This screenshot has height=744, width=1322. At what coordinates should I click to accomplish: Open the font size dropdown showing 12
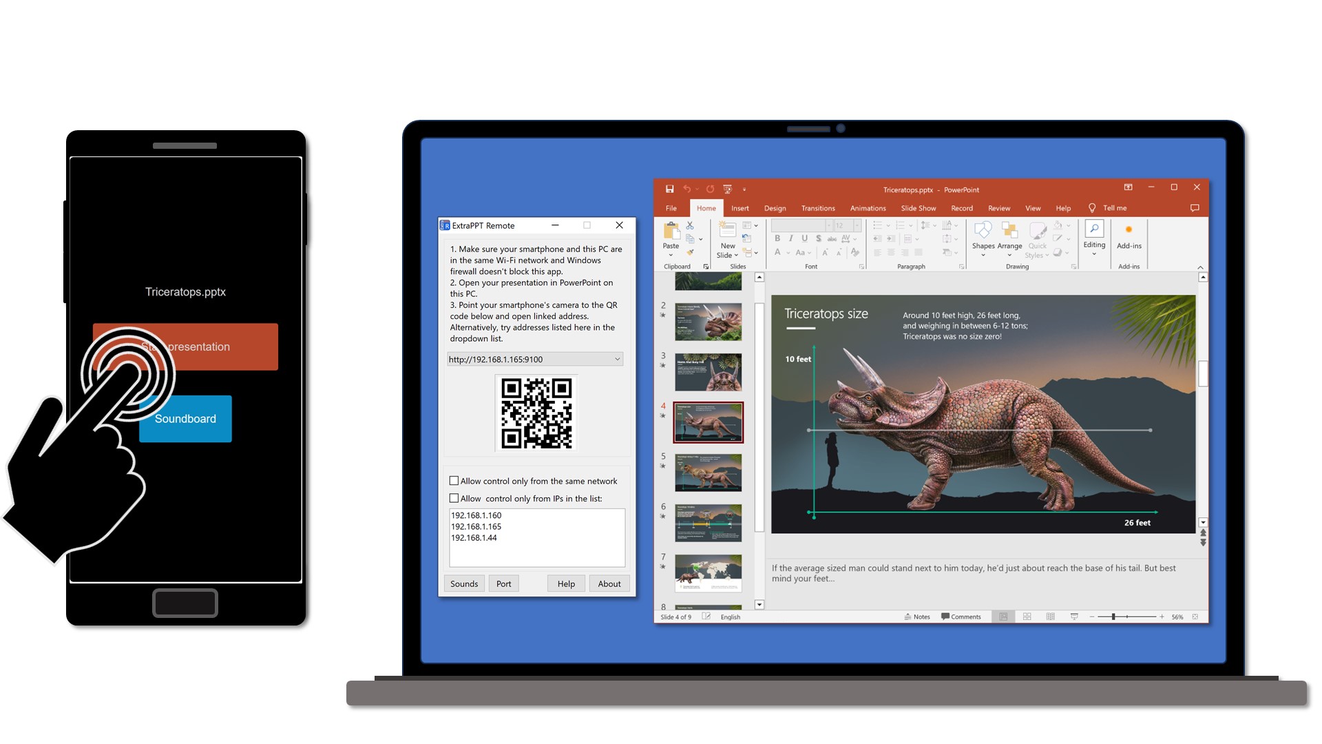857,225
